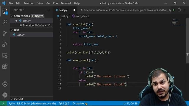
Task: Split the editor to the right
Action: (x=179, y=10)
